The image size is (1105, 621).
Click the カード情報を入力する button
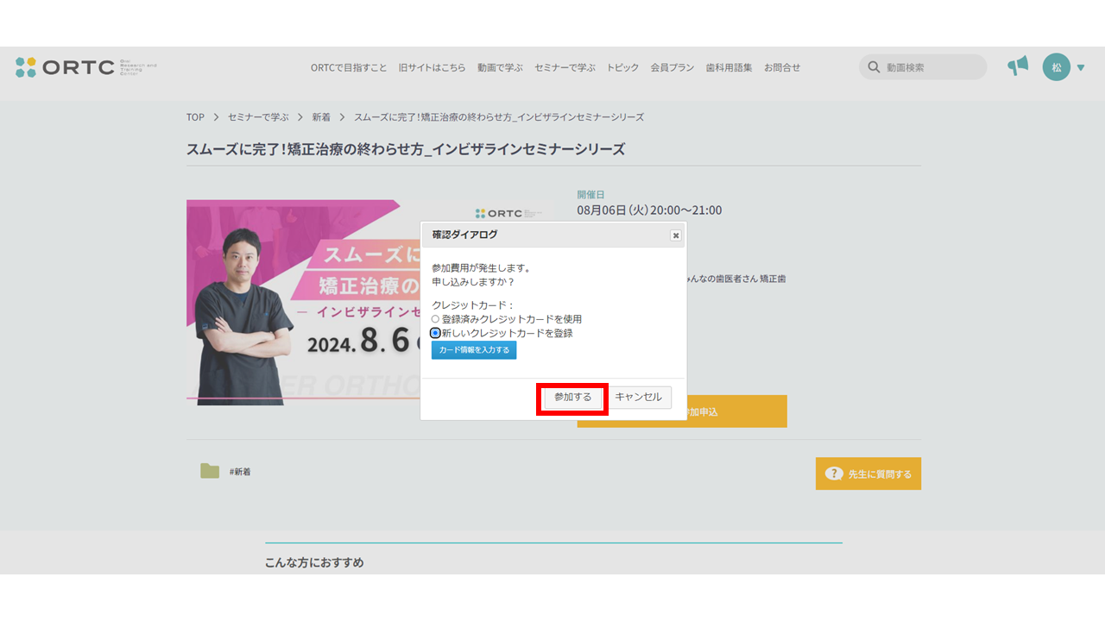[474, 350]
